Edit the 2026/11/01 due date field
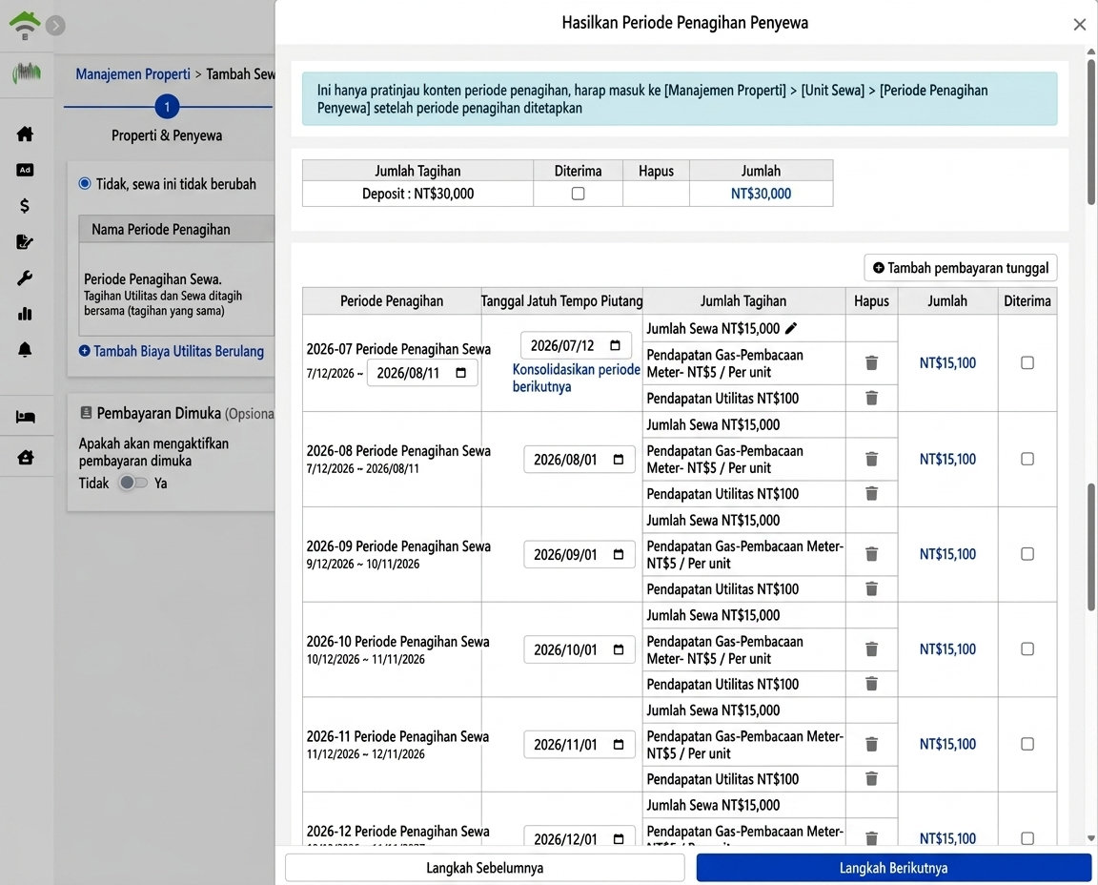 pos(579,744)
